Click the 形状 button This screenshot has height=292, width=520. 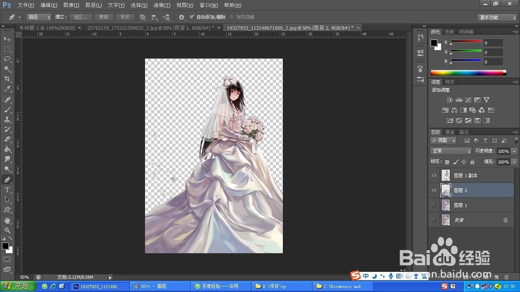click(125, 17)
